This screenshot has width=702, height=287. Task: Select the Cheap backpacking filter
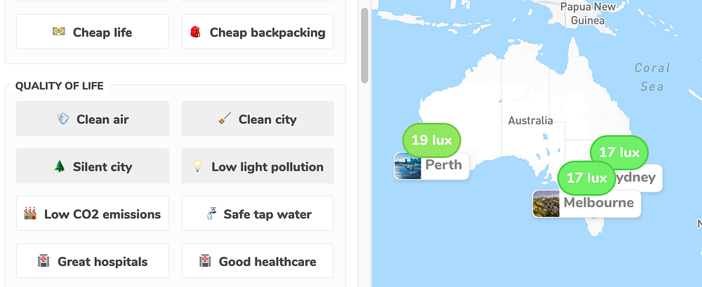(258, 32)
